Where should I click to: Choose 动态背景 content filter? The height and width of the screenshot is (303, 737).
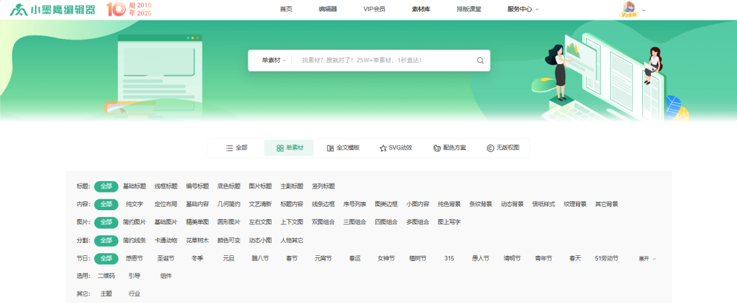click(512, 204)
